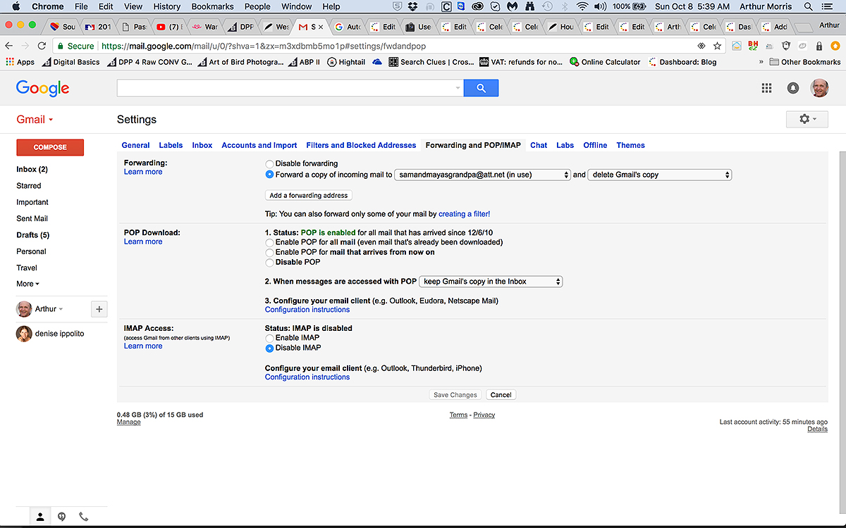Click the Compose button
This screenshot has width=846, height=528.
tap(50, 147)
